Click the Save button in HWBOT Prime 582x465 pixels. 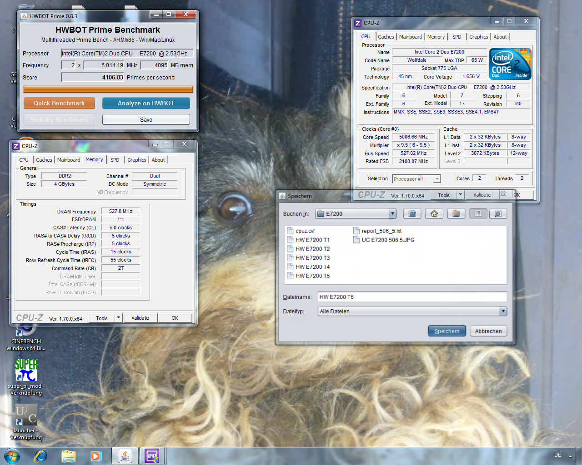tap(146, 119)
